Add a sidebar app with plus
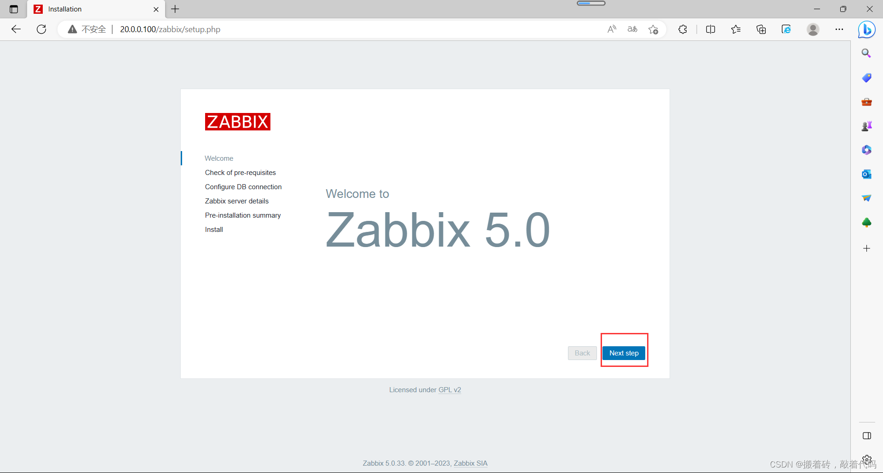This screenshot has width=883, height=473. pyautogui.click(x=866, y=248)
